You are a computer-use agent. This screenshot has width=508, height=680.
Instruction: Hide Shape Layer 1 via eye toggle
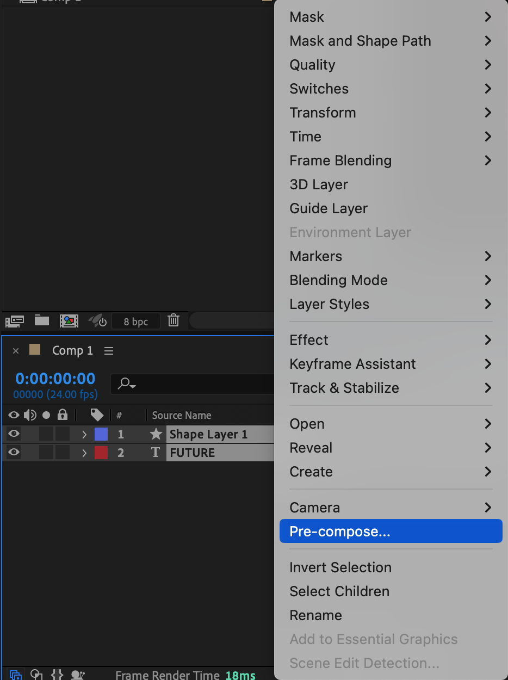(x=14, y=434)
